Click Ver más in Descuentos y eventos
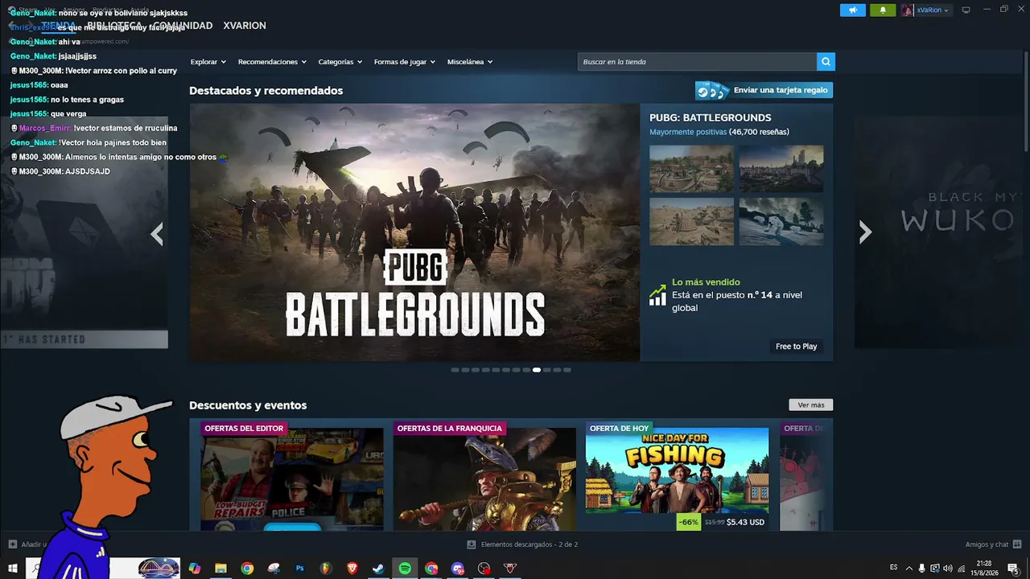 [x=811, y=405]
